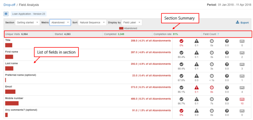This screenshot has height=120, width=253.
Task: Click the First name field label
Action: (x=12, y=52)
